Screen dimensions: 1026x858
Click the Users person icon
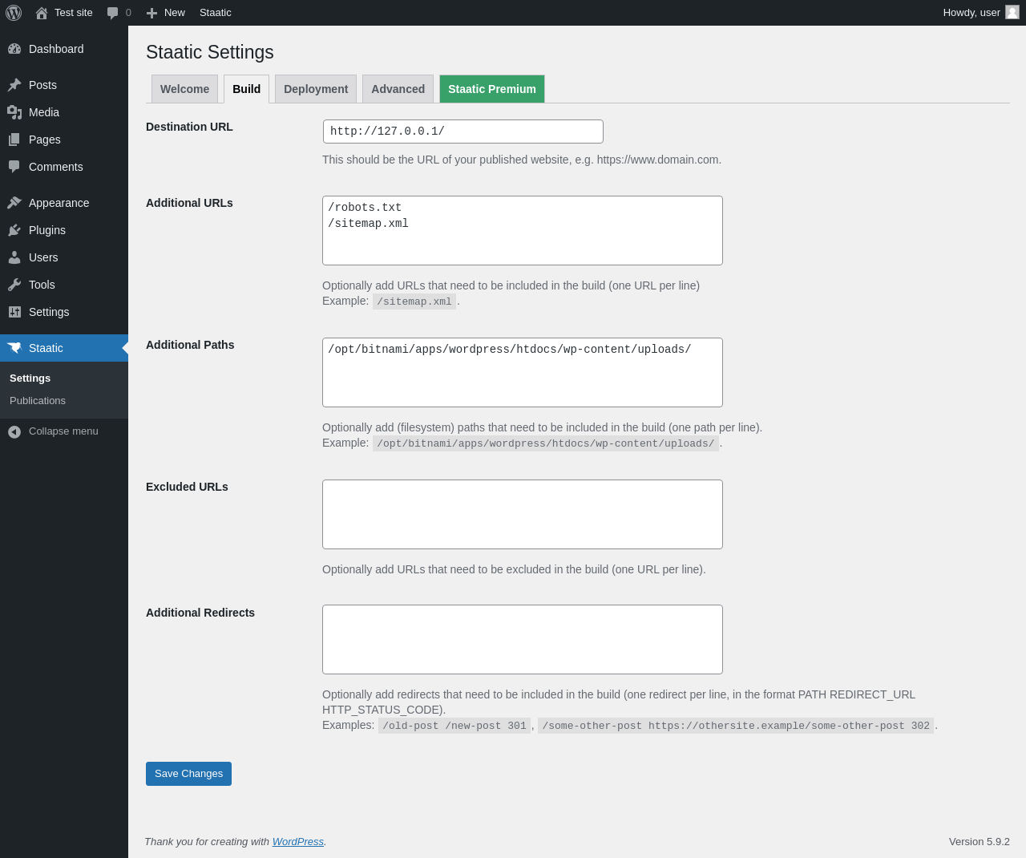14,257
